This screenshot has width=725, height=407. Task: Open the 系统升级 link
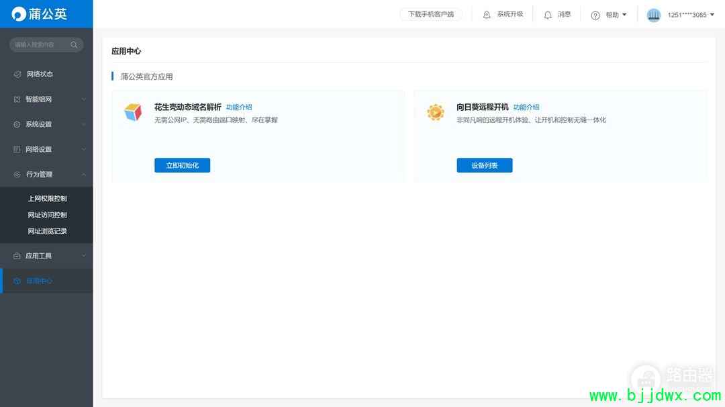pyautogui.click(x=510, y=14)
